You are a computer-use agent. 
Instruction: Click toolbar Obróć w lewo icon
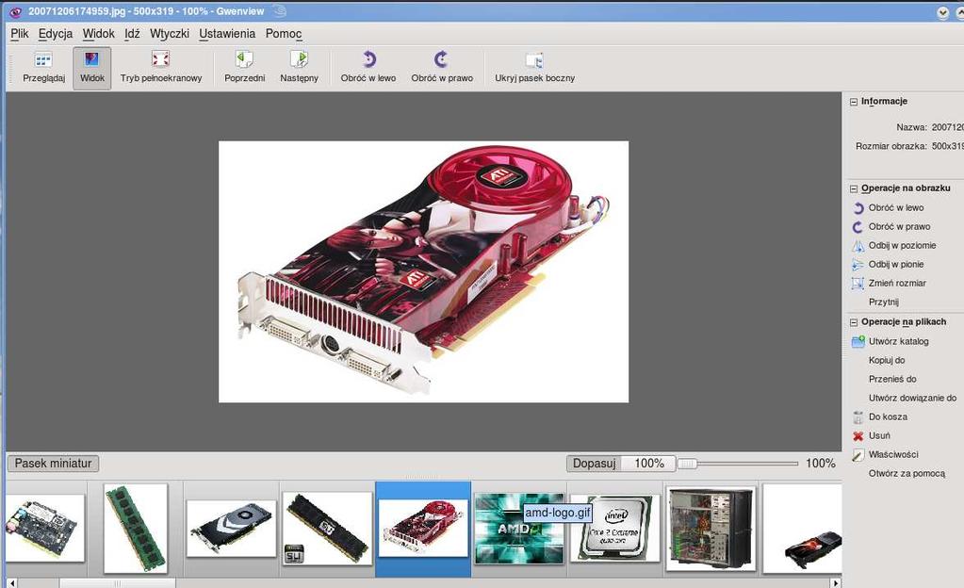[368, 59]
